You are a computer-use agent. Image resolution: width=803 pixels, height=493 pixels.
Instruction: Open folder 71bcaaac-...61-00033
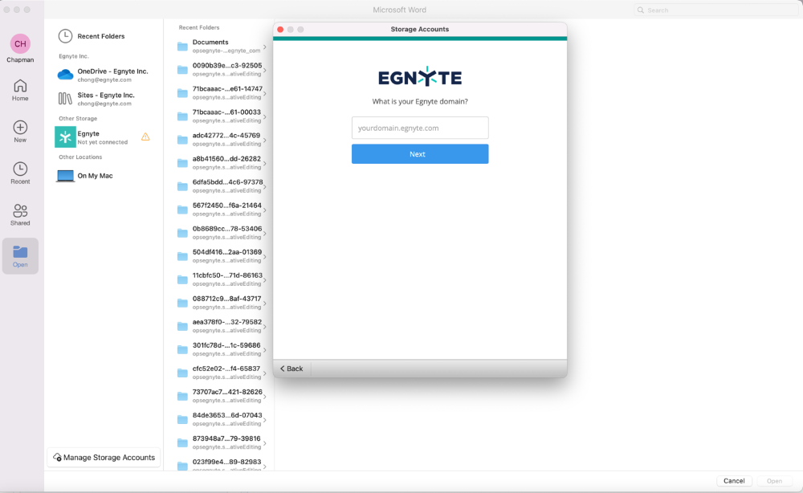pos(222,116)
